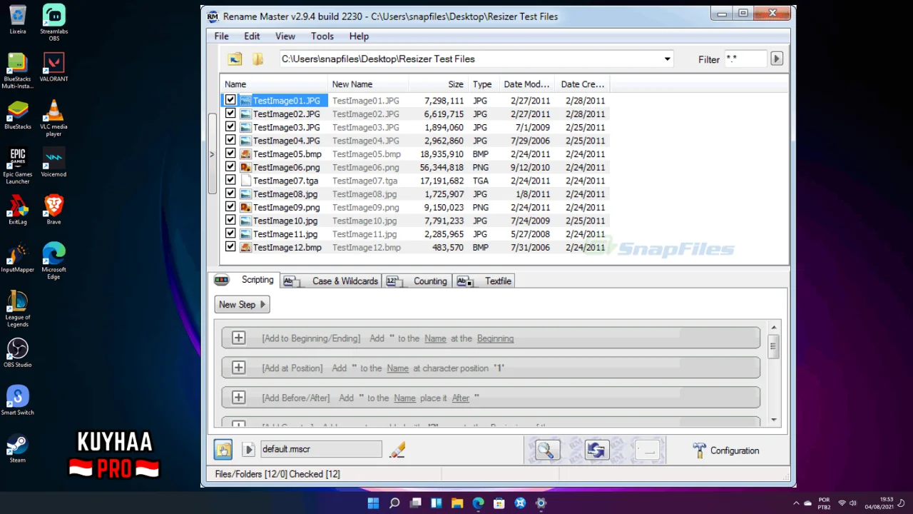The width and height of the screenshot is (913, 514).
Task: Open the View menu
Action: click(x=285, y=36)
